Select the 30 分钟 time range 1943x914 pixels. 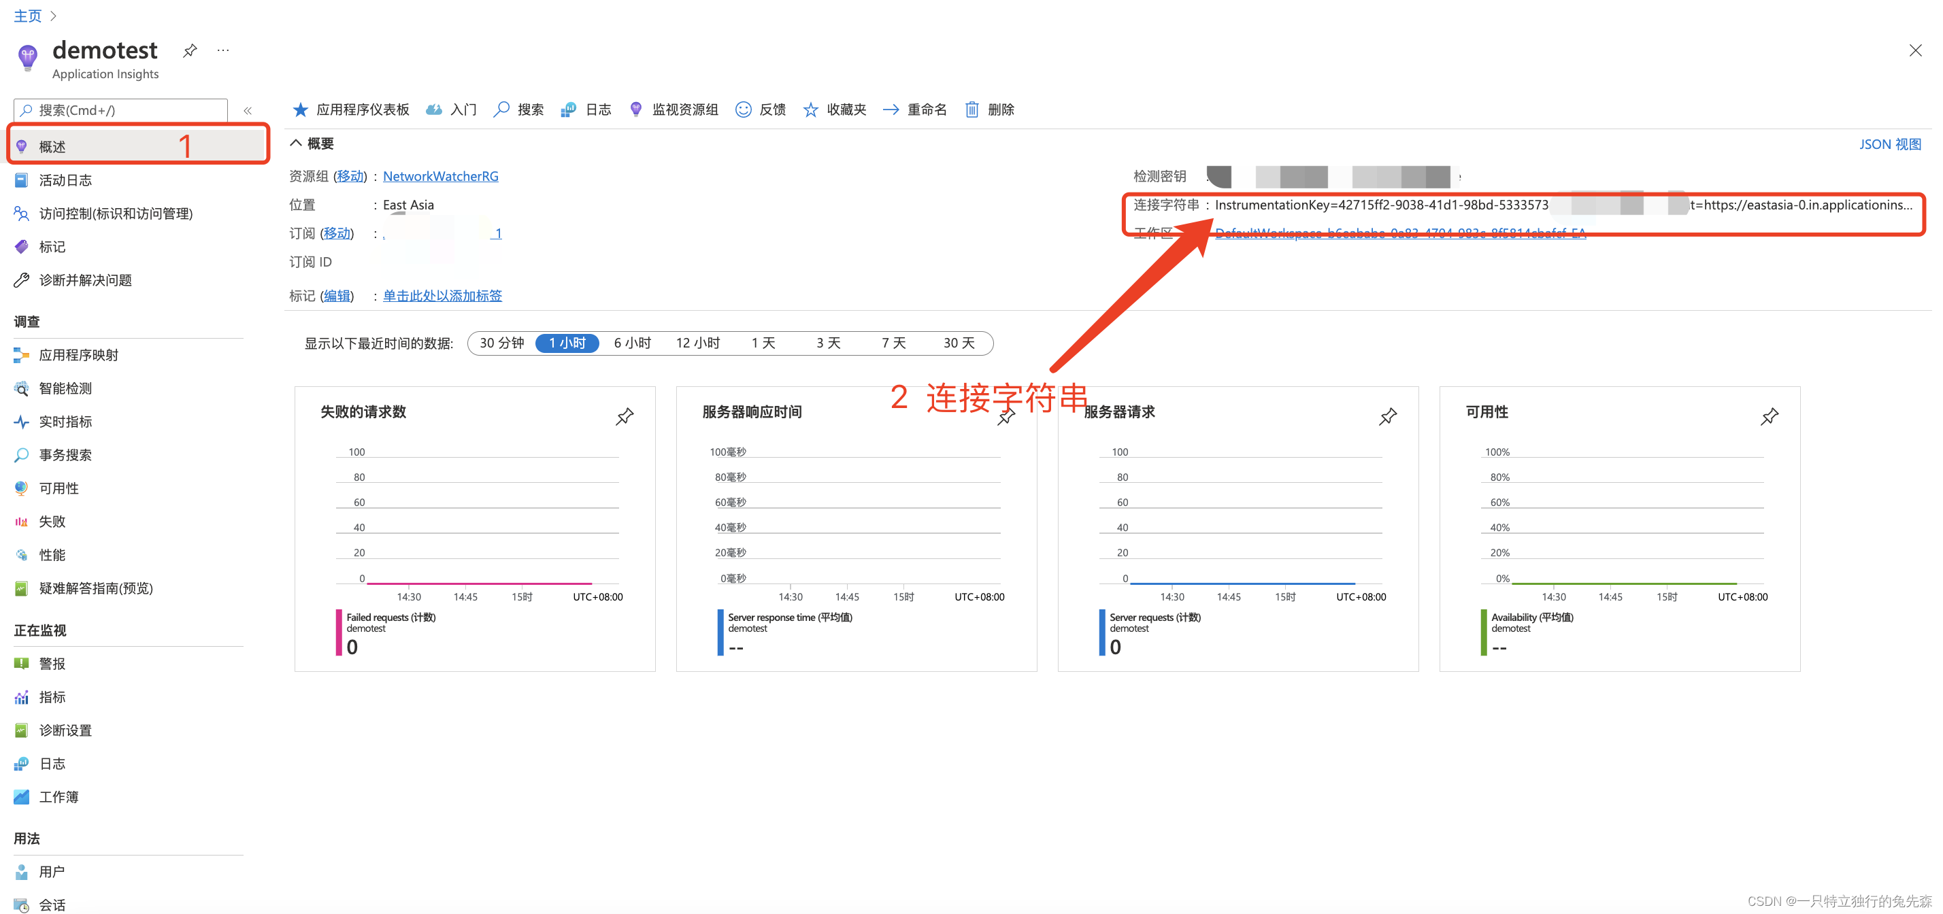(501, 343)
